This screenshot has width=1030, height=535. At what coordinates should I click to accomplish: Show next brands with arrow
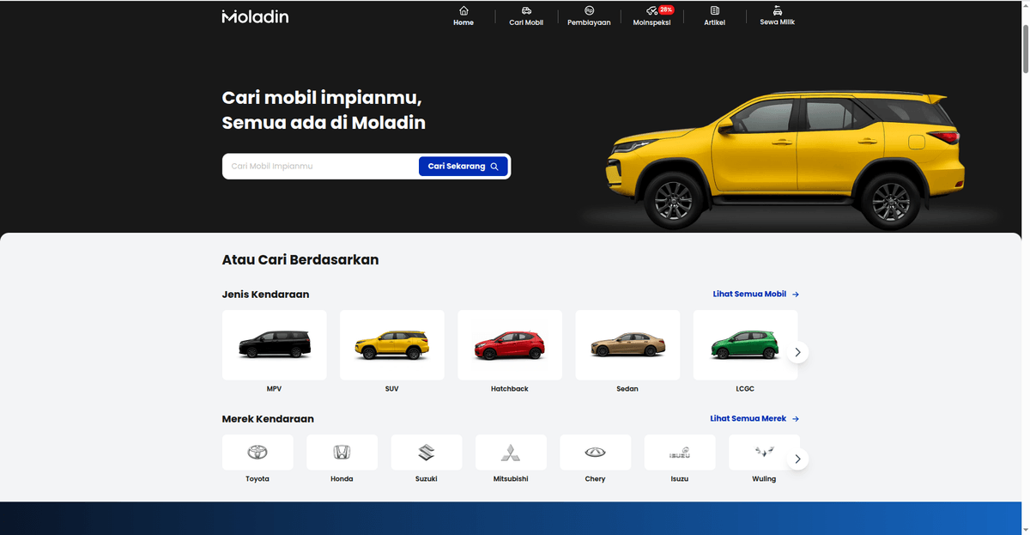(x=797, y=459)
